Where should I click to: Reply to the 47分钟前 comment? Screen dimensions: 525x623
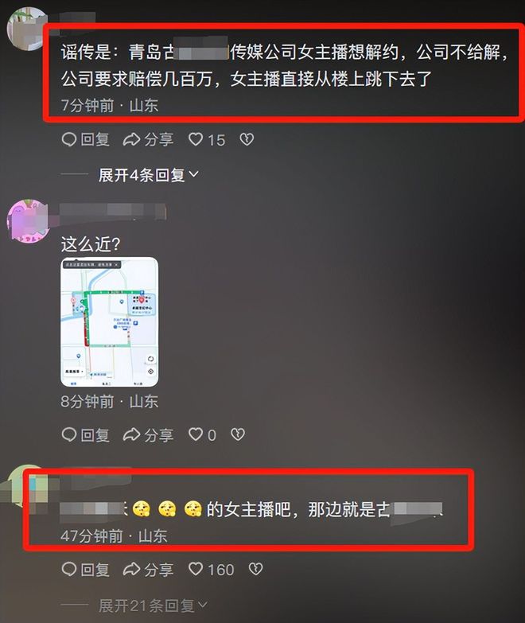click(x=85, y=570)
